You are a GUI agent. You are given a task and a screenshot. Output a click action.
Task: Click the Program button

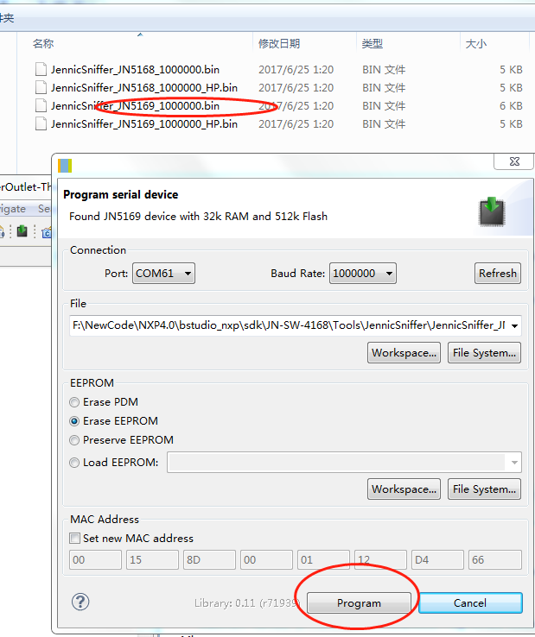click(359, 602)
